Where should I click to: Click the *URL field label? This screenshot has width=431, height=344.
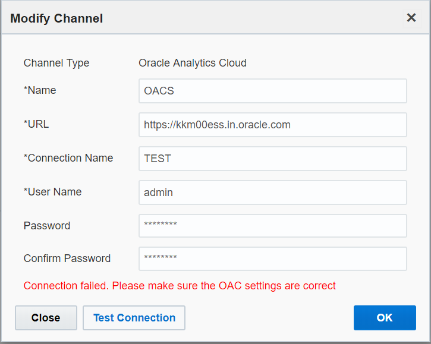click(36, 124)
